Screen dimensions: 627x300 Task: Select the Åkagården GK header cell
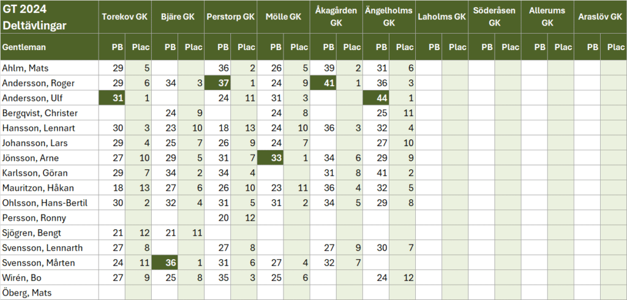tap(336, 17)
